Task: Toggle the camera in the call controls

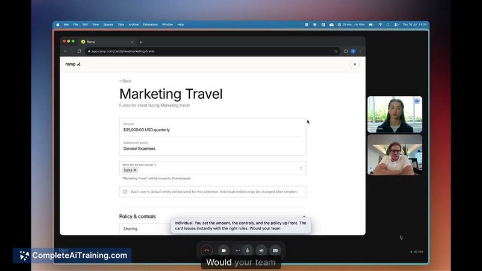Action: 224,251
